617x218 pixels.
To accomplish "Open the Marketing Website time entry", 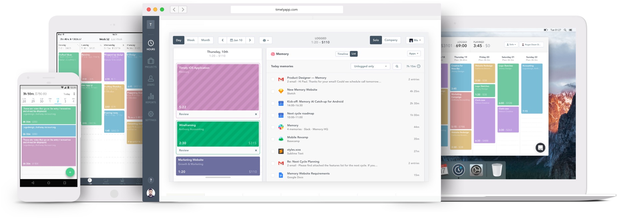I will (x=218, y=166).
